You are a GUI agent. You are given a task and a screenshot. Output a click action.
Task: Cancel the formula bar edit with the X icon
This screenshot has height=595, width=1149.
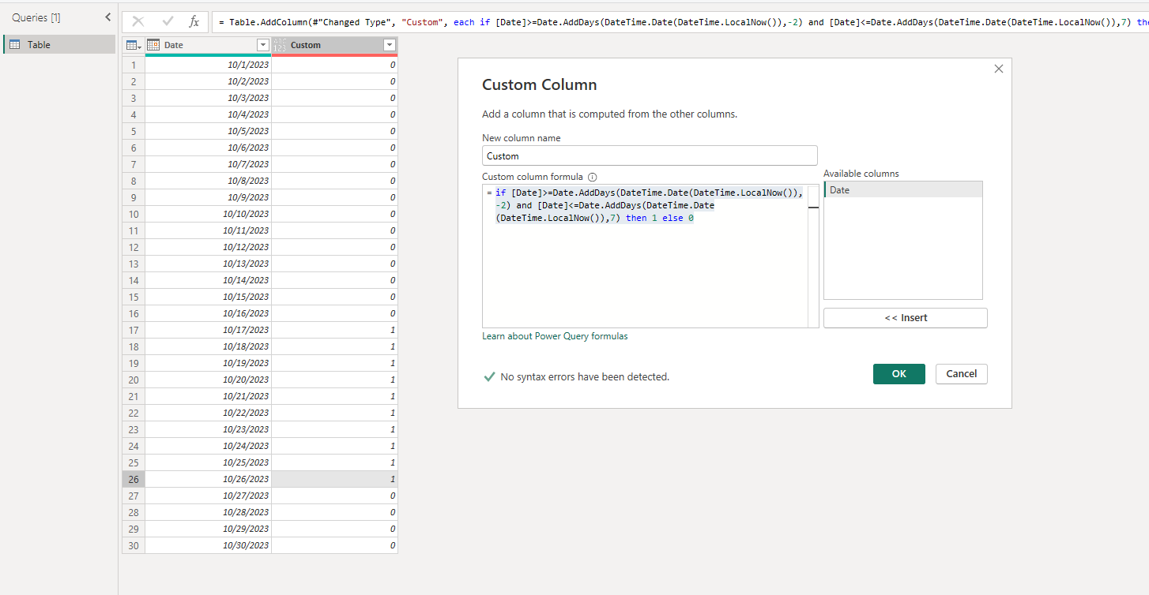(138, 22)
